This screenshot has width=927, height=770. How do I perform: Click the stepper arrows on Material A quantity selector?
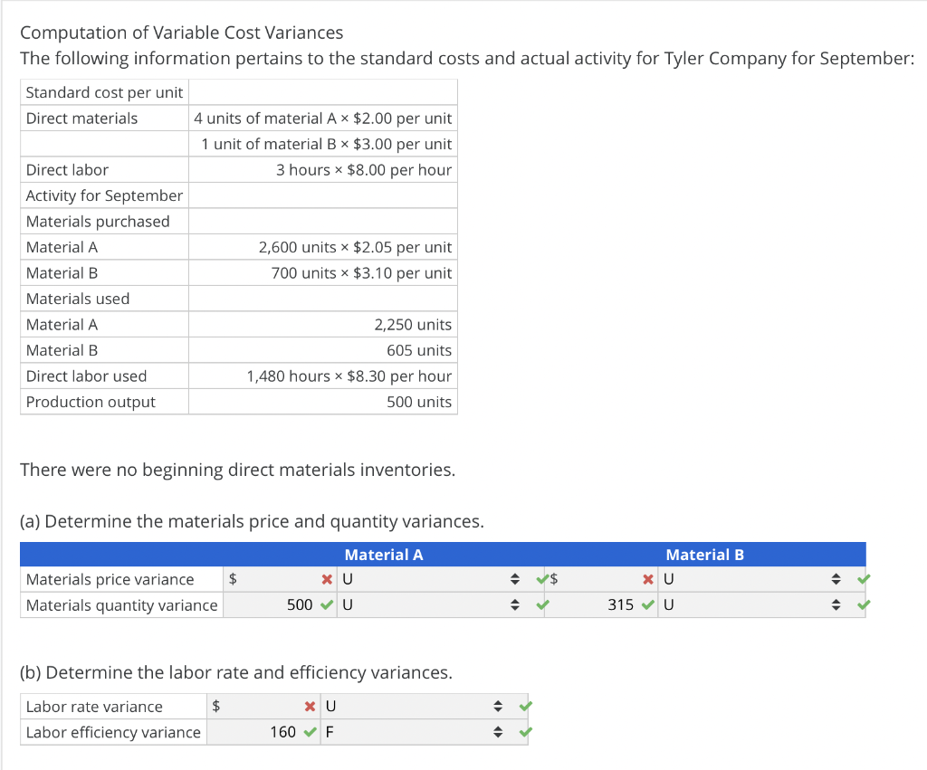(515, 604)
